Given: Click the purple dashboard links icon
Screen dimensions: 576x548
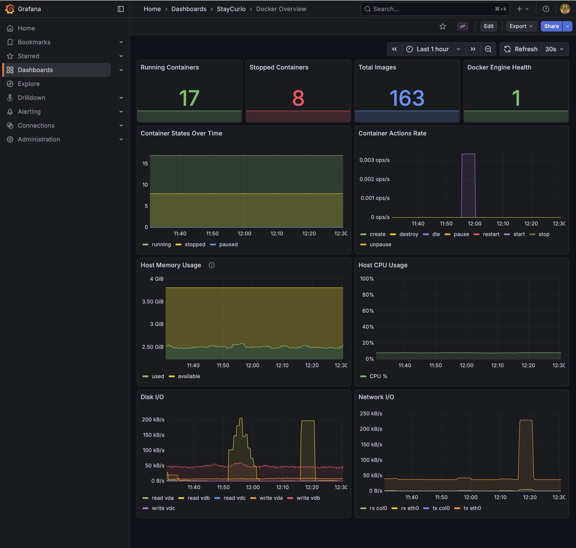Looking at the screenshot, I should point(462,26).
